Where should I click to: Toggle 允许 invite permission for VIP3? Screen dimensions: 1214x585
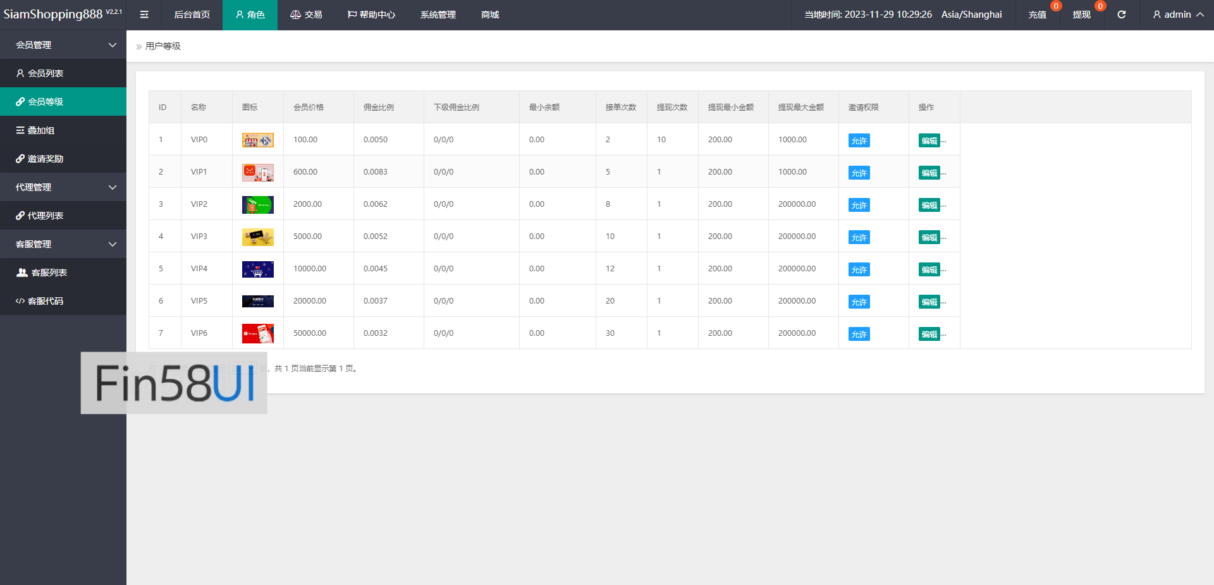(x=859, y=238)
